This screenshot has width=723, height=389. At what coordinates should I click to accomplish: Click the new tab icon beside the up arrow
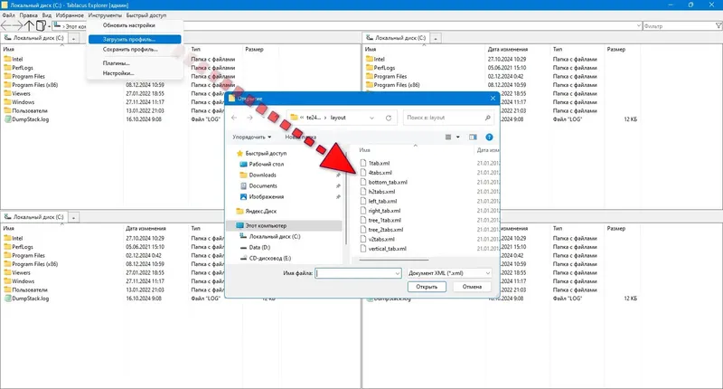41,25
